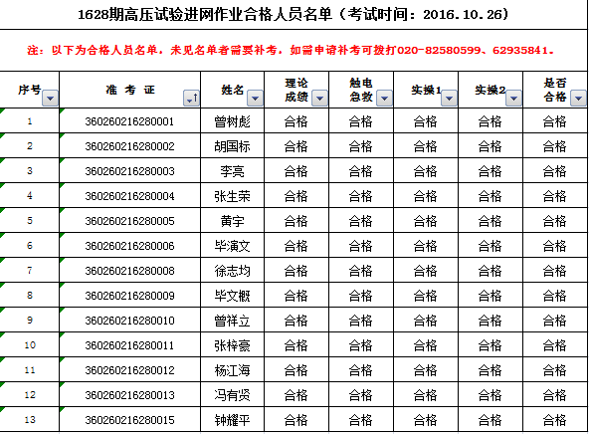Viewport: 589px width, 434px height.
Task: Open the 序号 column filter dropdown
Action: 51,99
